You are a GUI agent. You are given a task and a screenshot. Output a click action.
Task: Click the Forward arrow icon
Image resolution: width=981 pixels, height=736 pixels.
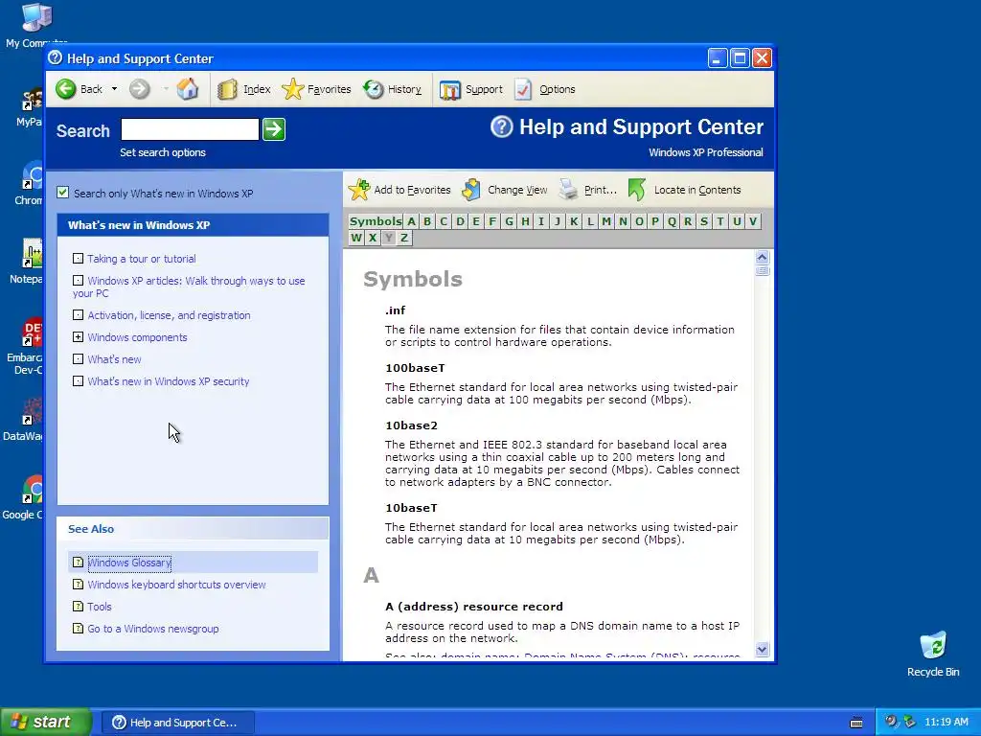pyautogui.click(x=140, y=89)
